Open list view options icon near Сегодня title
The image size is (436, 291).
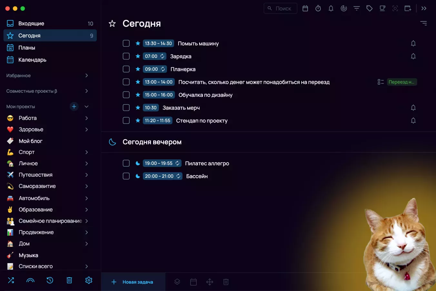point(424,23)
